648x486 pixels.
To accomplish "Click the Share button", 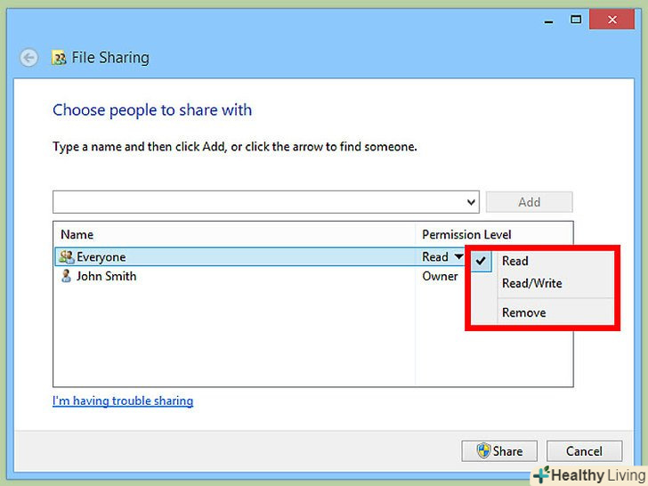I will 499,451.
